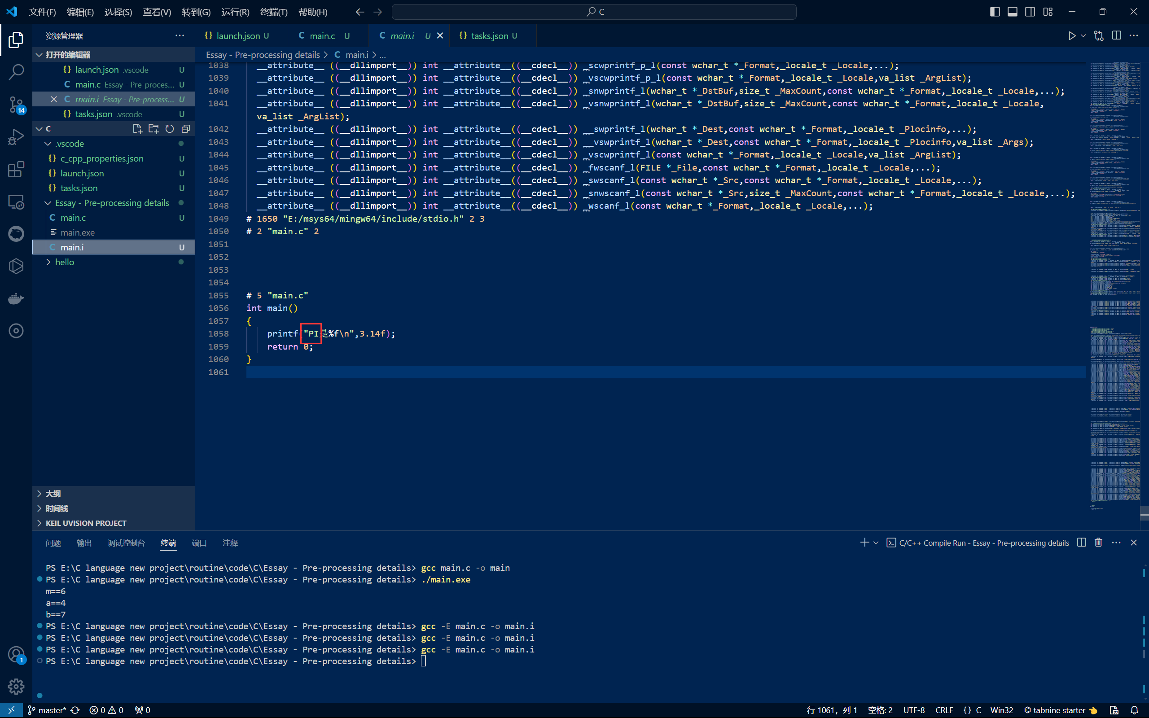Switch to the 输出 panel tab

coord(84,543)
